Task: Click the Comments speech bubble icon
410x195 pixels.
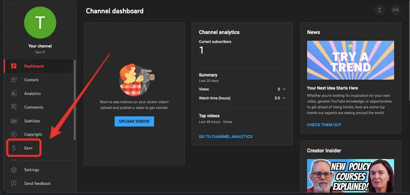Action: pos(14,107)
